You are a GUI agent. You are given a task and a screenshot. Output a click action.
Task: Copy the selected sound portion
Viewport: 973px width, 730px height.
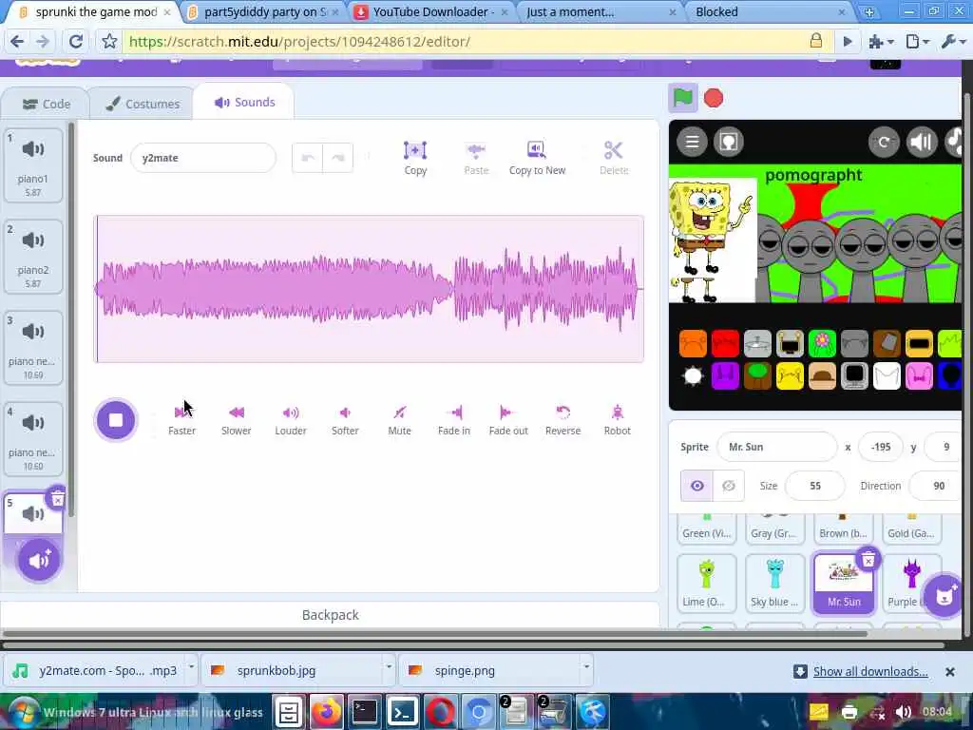[415, 159]
